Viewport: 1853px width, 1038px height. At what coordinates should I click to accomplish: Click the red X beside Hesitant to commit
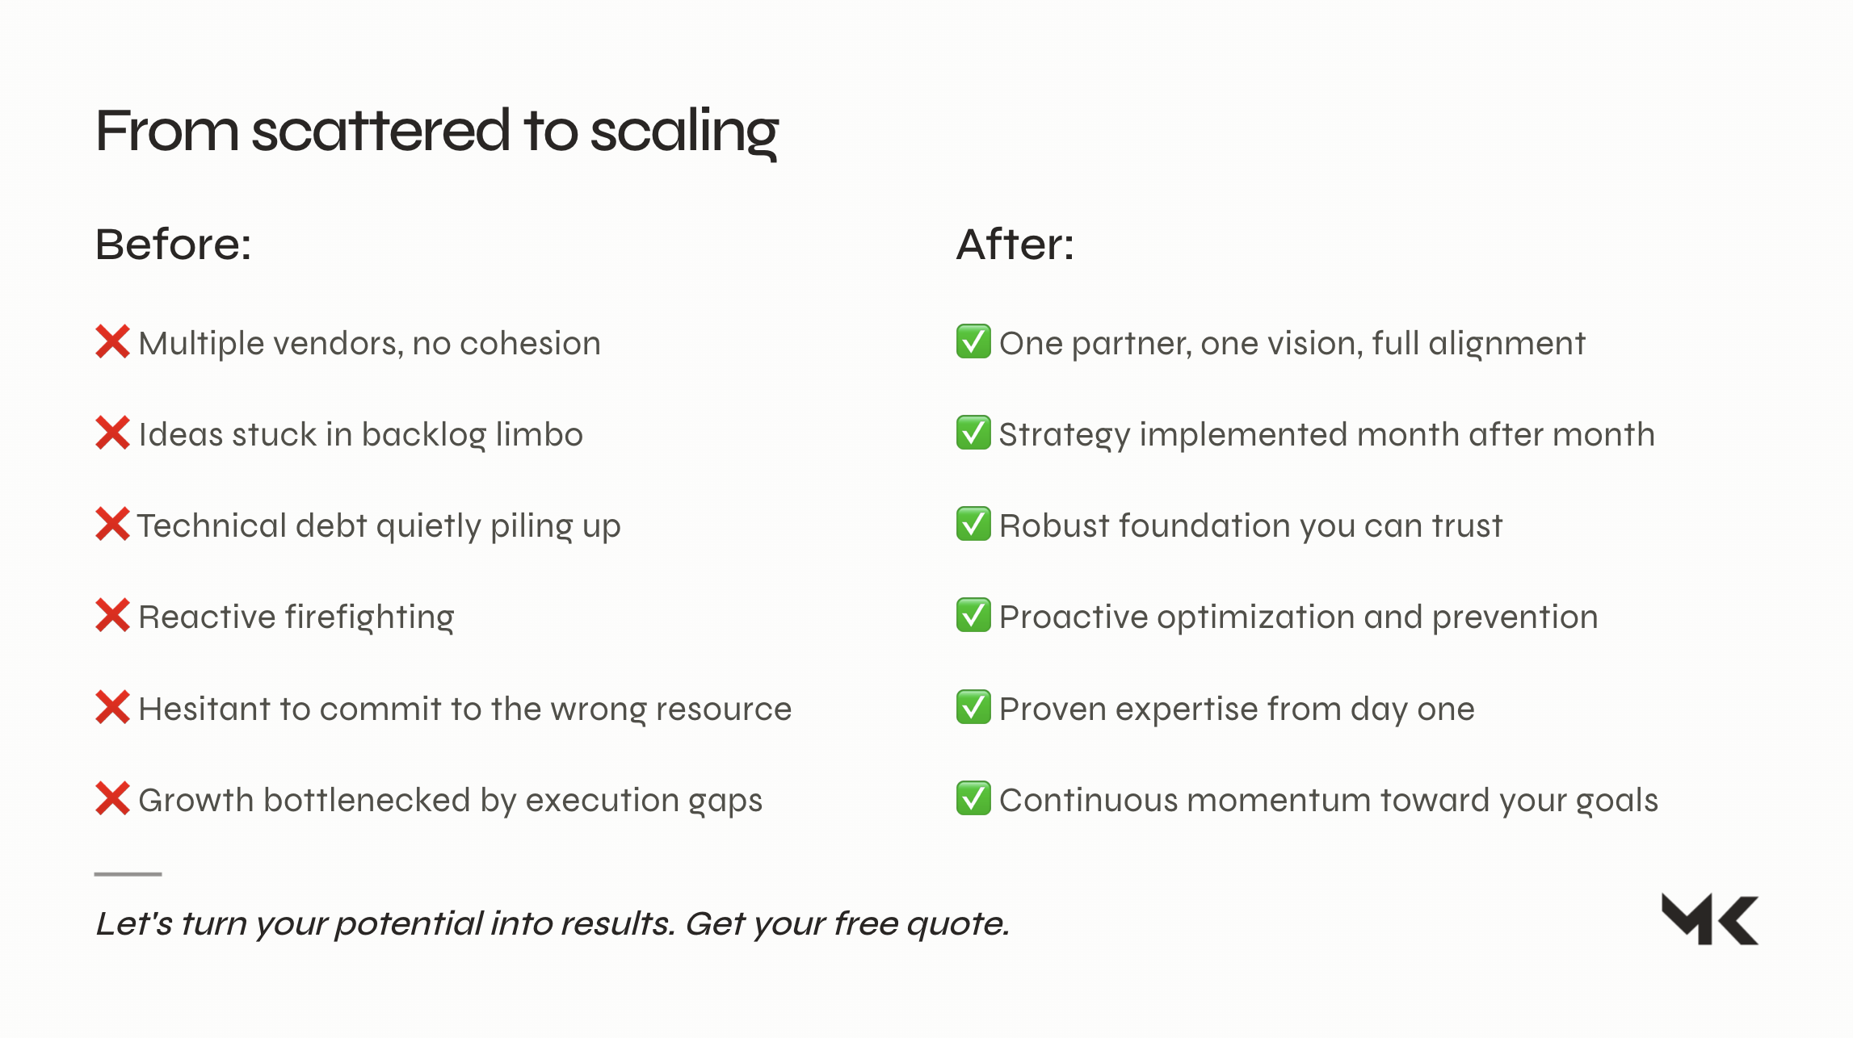pos(112,707)
